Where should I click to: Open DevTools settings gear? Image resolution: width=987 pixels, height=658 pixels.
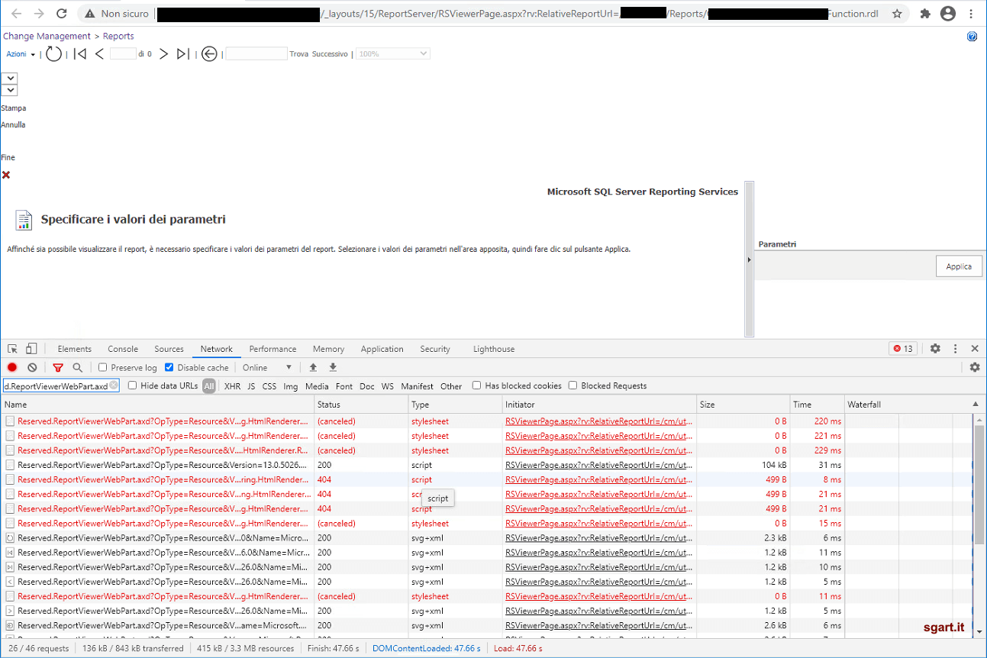point(935,349)
